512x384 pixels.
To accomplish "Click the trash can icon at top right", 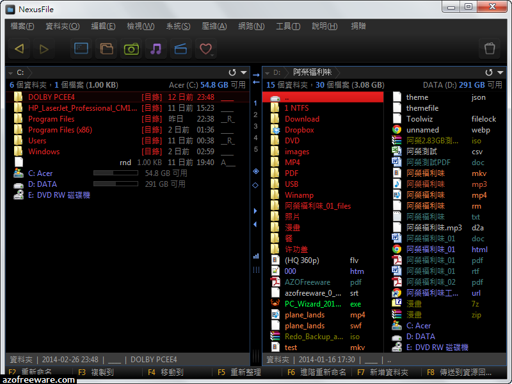I will 490,48.
